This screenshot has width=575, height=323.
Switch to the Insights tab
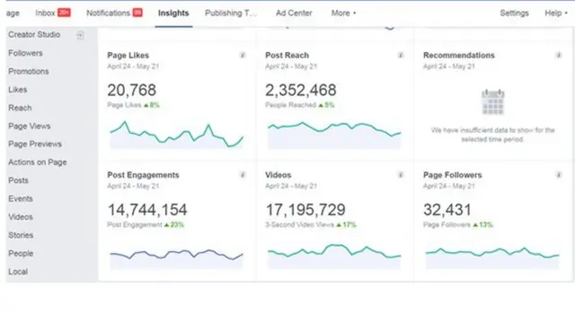173,13
